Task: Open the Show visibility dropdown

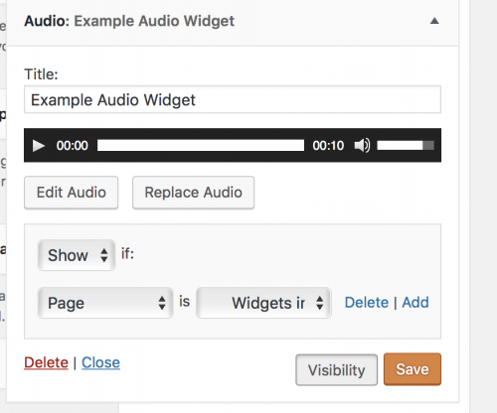Action: 77,255
